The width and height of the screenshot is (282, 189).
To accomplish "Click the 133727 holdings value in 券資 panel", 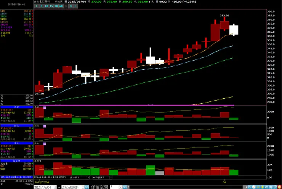I will 27,112.
